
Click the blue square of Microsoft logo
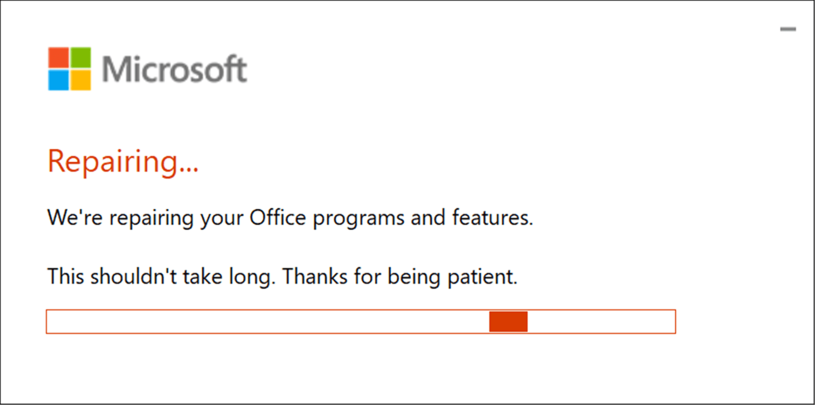click(58, 80)
